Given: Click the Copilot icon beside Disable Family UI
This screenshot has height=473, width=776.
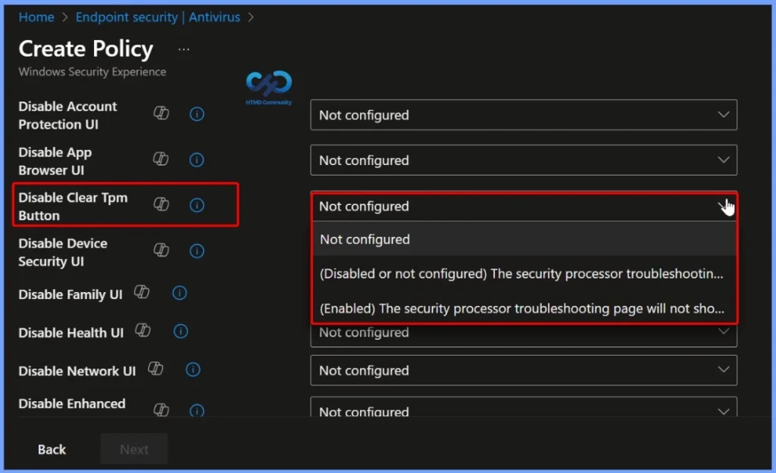Looking at the screenshot, I should 142,293.
